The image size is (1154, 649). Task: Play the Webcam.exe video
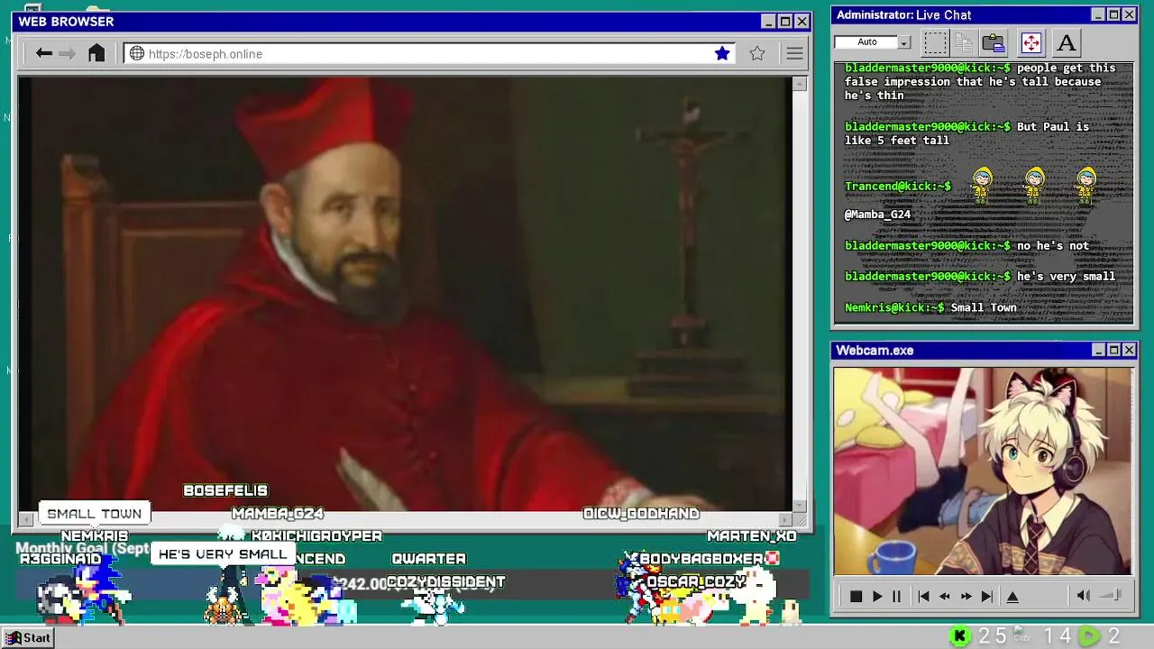tap(877, 596)
